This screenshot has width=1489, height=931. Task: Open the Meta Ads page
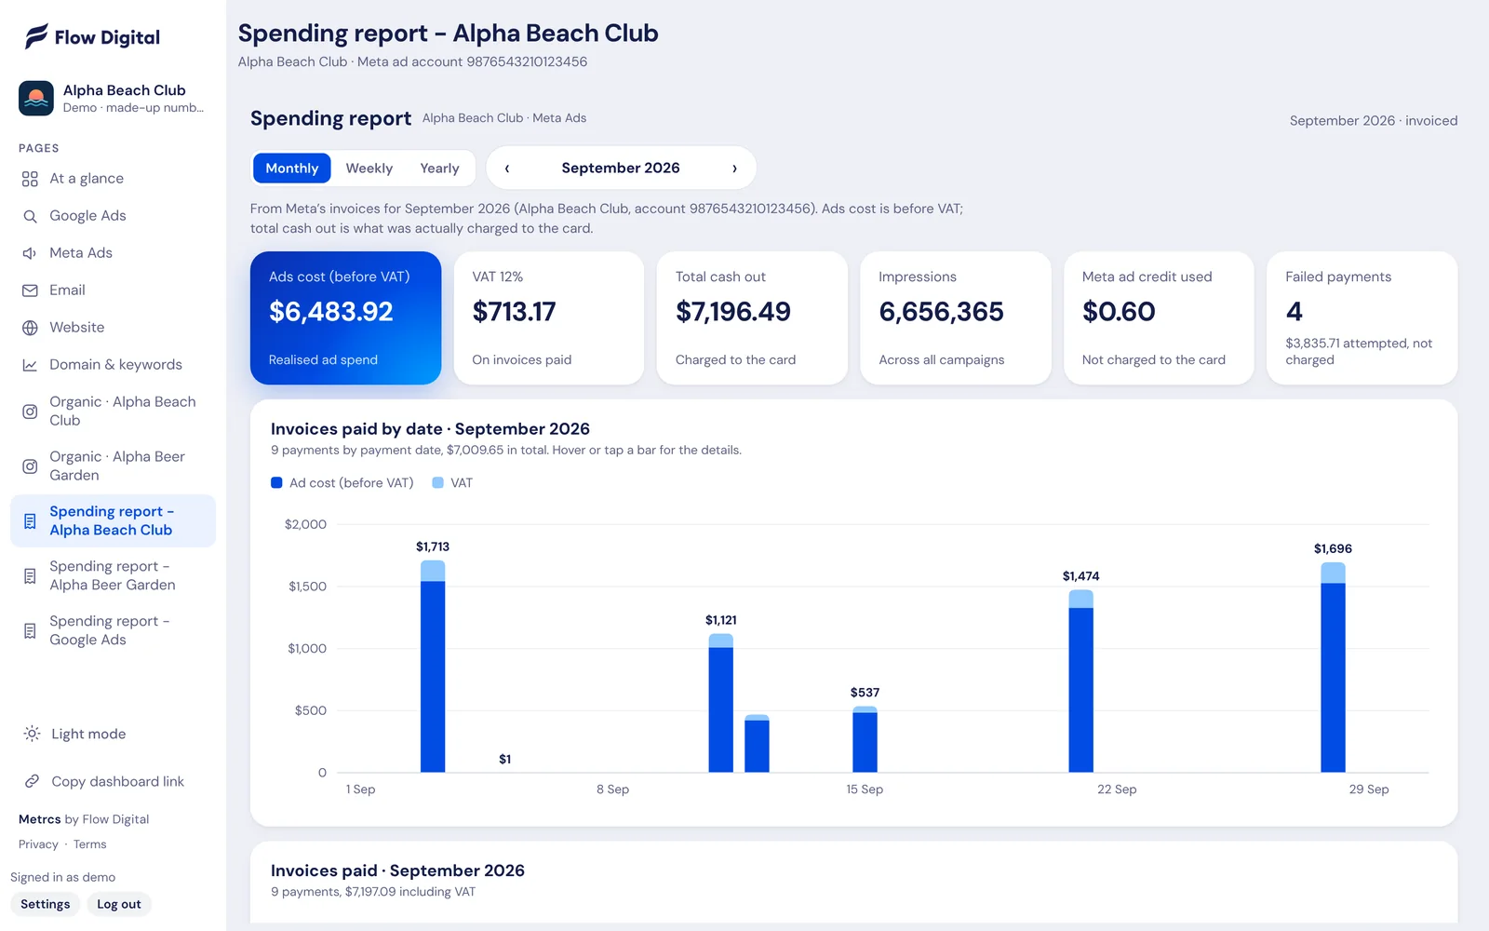[113, 253]
